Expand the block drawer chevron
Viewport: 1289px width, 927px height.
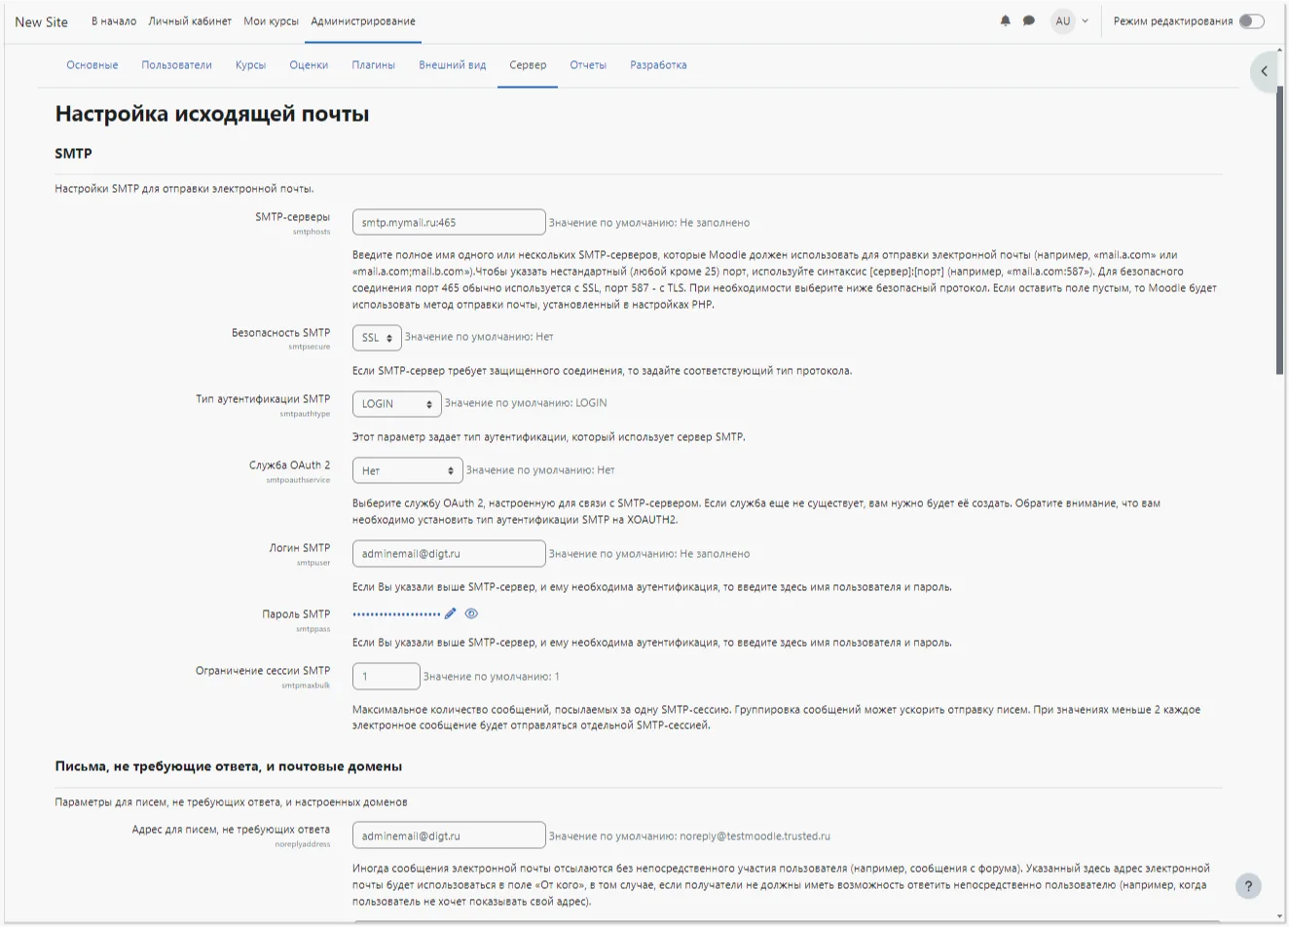pos(1264,71)
